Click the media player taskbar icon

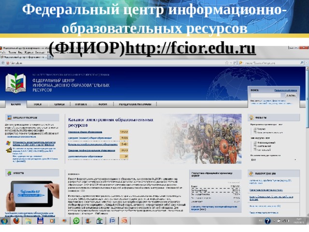pyautogui.click(x=52, y=221)
